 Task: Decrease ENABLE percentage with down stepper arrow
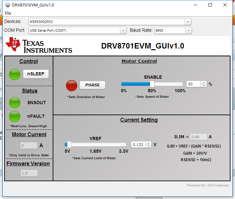pos(204,86)
